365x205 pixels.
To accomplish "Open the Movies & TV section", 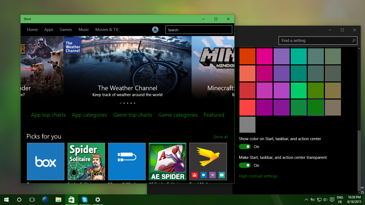I will click(107, 30).
